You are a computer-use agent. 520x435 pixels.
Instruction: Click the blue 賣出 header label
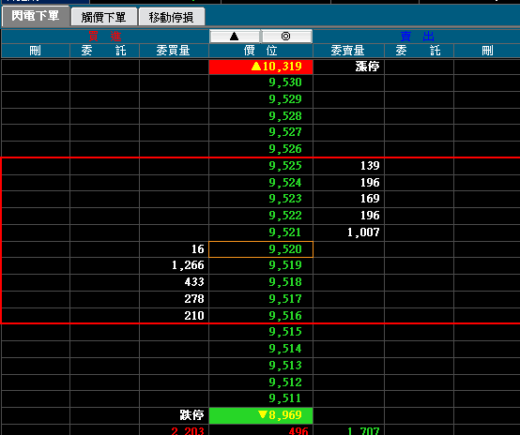[418, 37]
